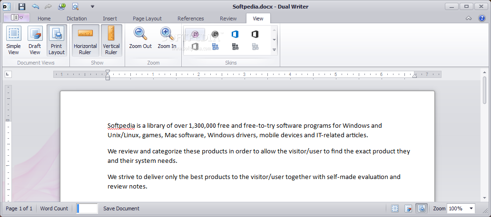Screen dimensions: 491x217
Task: Select Print Layout from status bar icon
Action: (x=422, y=208)
